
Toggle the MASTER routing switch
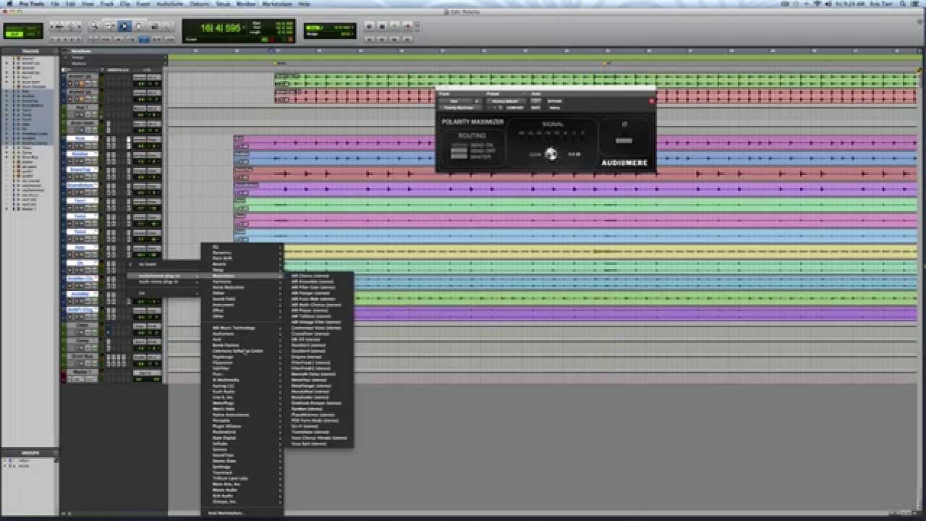click(x=459, y=156)
